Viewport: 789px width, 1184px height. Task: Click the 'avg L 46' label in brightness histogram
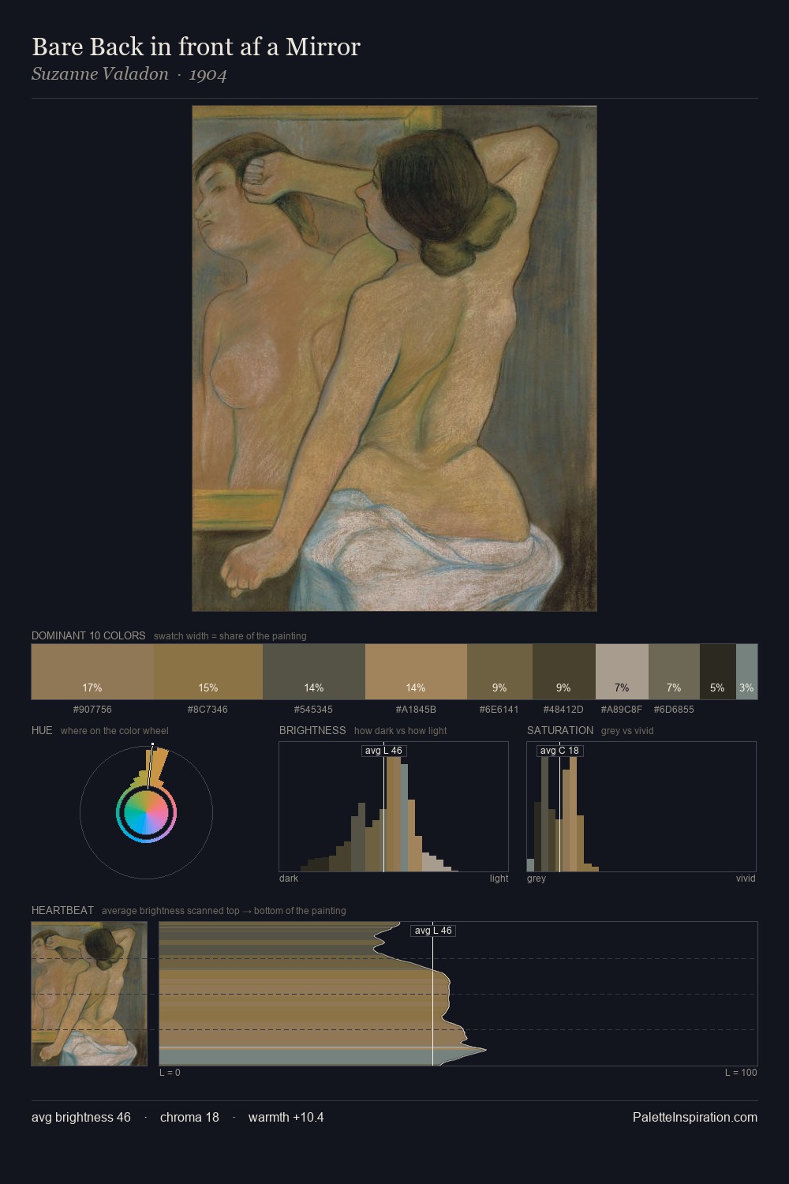click(384, 751)
